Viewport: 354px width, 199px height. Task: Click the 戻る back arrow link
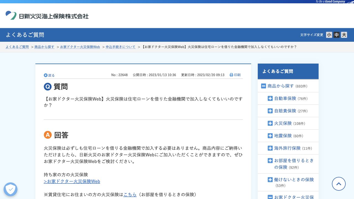[x=49, y=75]
